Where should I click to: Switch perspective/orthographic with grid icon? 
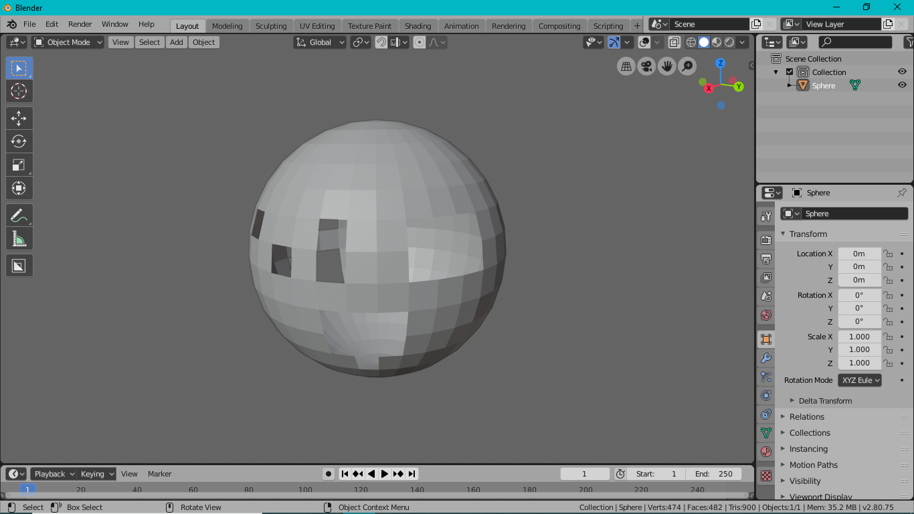(626, 66)
